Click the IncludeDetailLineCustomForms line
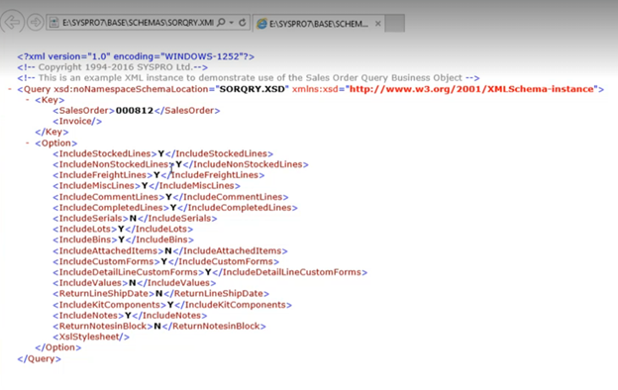This screenshot has height=390, width=618. tap(210, 272)
